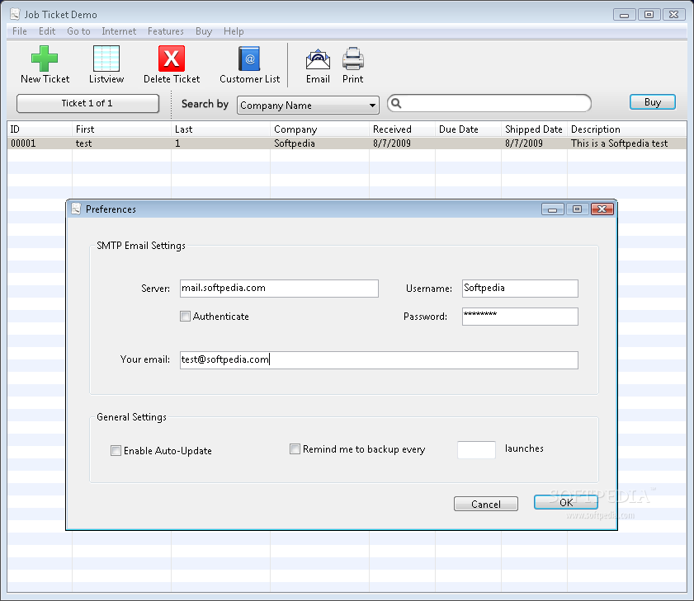Click the Received column header

pyautogui.click(x=403, y=129)
